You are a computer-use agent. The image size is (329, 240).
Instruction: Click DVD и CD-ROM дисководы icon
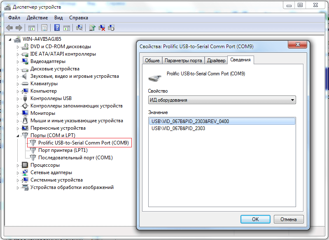(25, 47)
